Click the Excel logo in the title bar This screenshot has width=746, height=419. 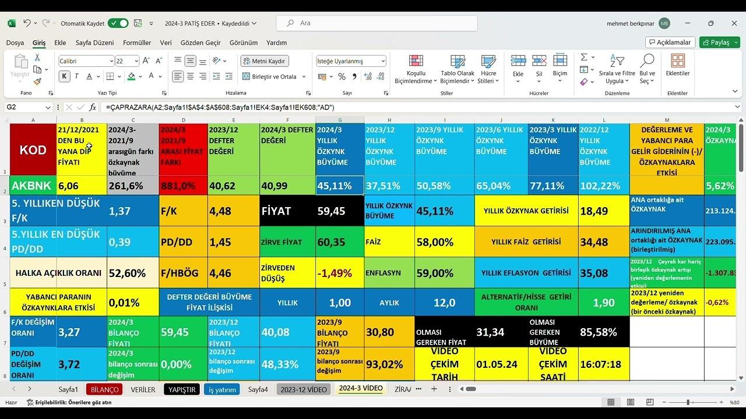[x=11, y=23]
